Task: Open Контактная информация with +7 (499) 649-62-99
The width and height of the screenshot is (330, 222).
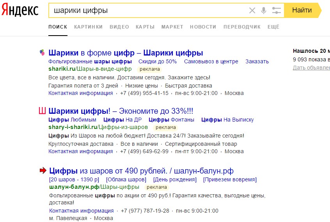Action: coord(81,151)
